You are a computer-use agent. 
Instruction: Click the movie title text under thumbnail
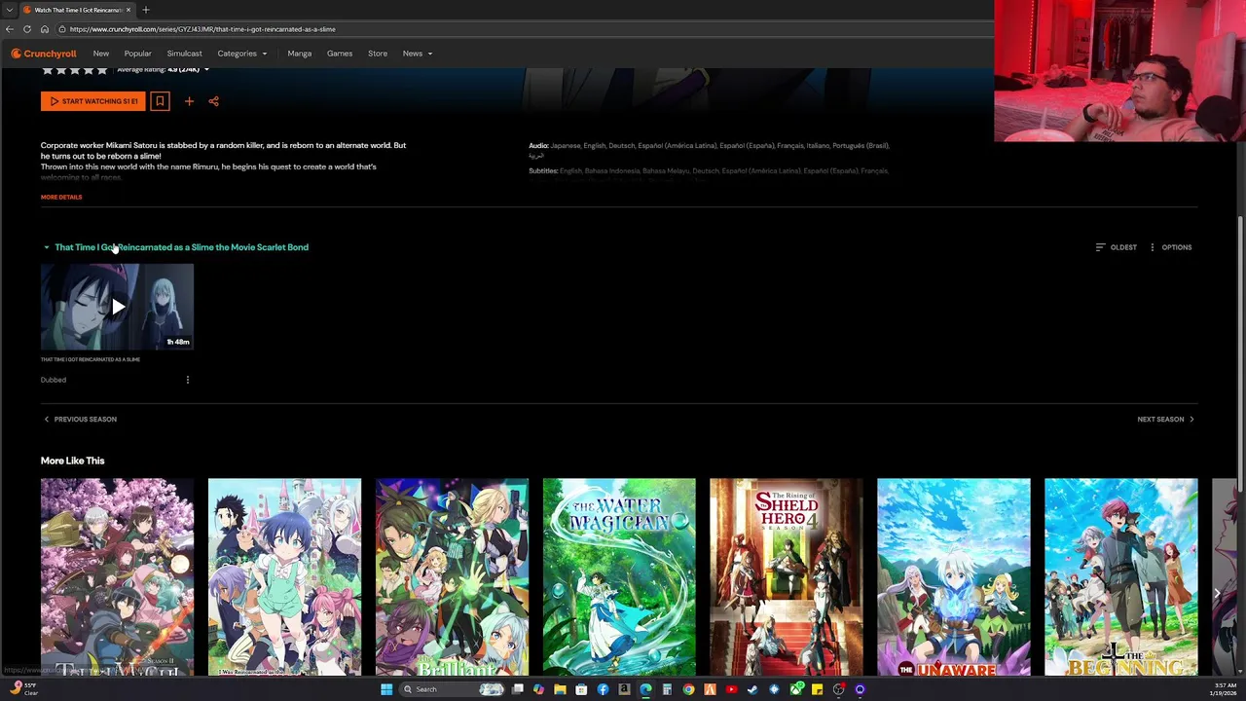91,359
